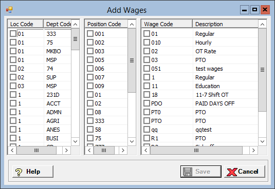Check Wage Code PDO checkbox
275x189 pixels.
[x=146, y=103]
